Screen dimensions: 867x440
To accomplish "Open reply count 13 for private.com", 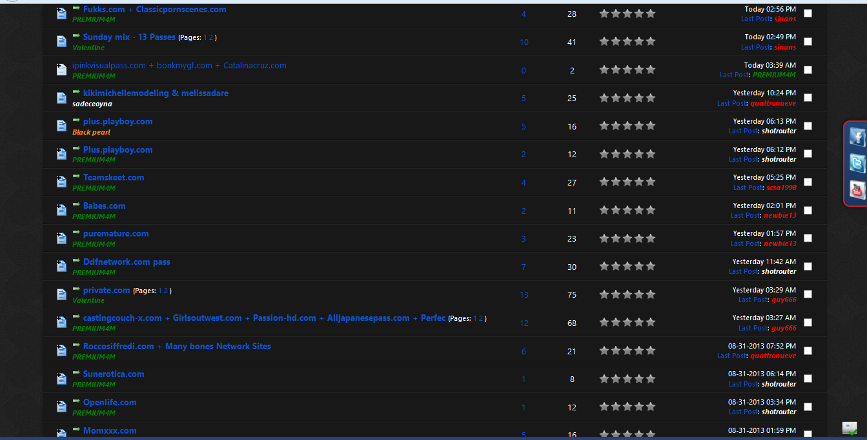I will (x=524, y=295).
